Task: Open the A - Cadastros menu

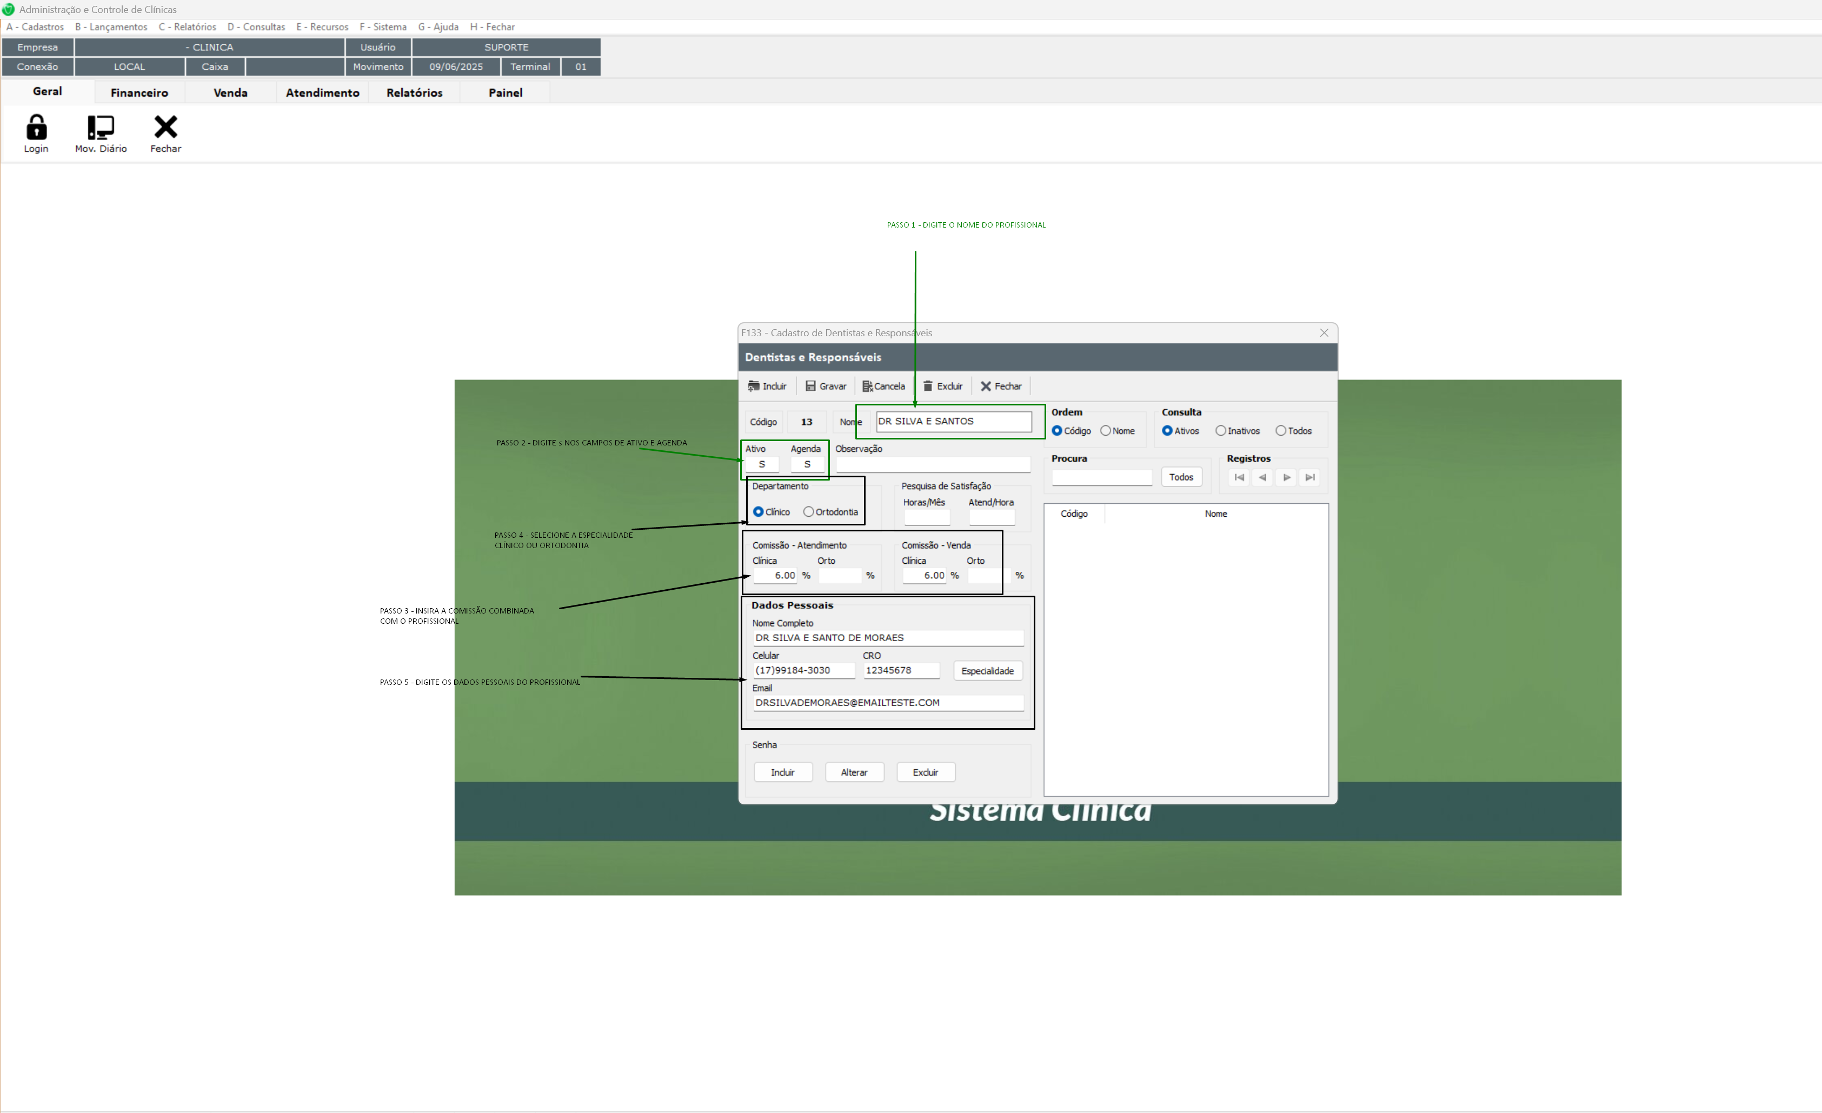Action: point(36,26)
